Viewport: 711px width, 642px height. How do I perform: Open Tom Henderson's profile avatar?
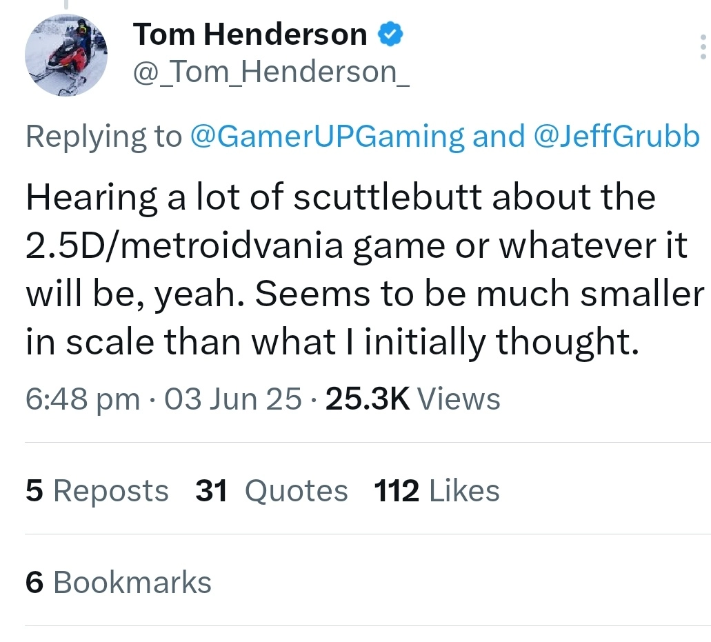(x=66, y=55)
